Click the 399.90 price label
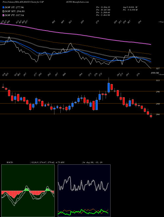This screenshot has height=217, width=164. point(154,73)
